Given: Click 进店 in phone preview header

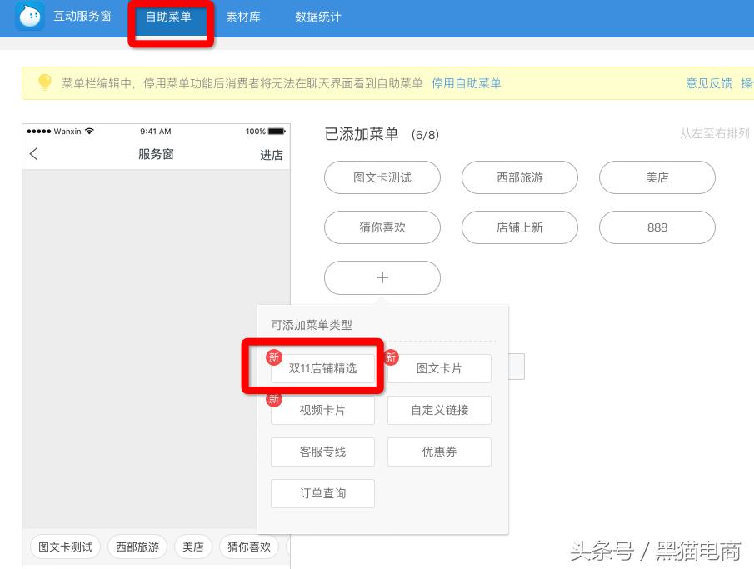Looking at the screenshot, I should pyautogui.click(x=272, y=155).
